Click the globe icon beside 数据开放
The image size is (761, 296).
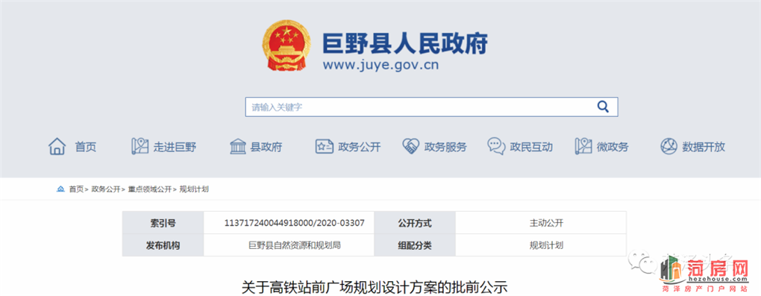pyautogui.click(x=668, y=147)
